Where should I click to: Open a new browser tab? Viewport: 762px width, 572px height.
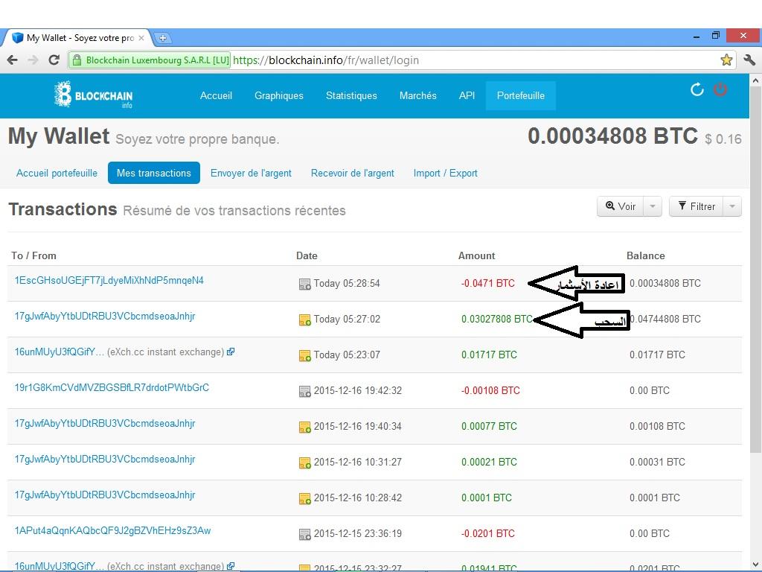tap(163, 38)
